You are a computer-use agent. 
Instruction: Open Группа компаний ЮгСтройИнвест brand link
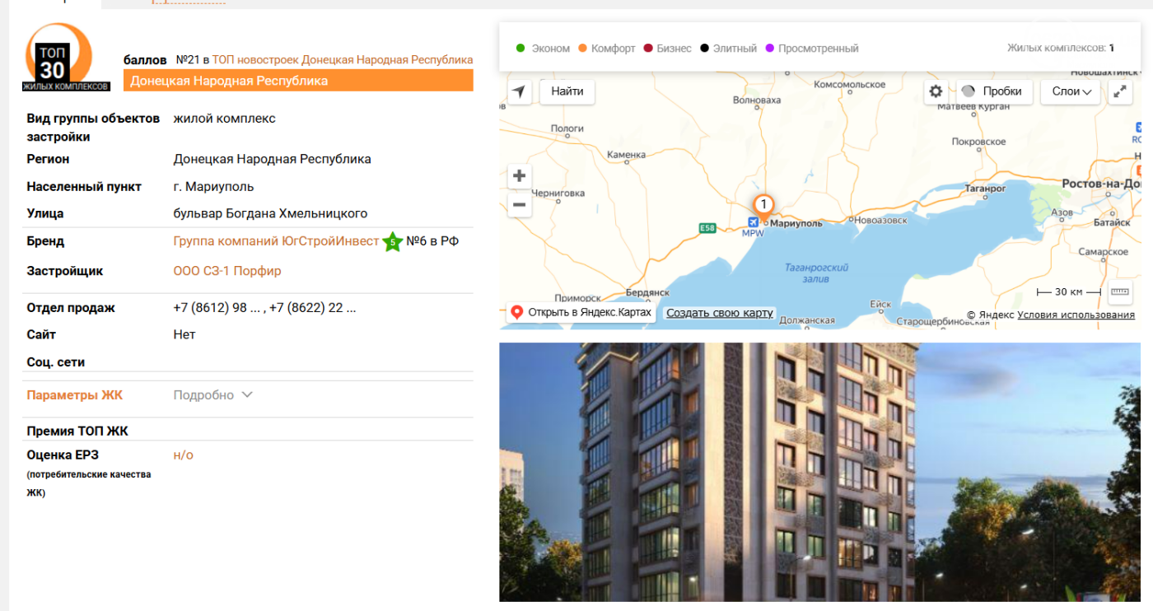coord(276,241)
